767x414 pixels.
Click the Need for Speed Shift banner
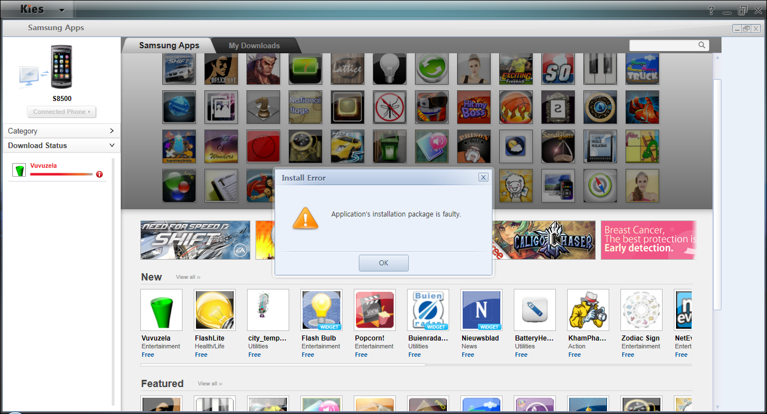(x=195, y=240)
